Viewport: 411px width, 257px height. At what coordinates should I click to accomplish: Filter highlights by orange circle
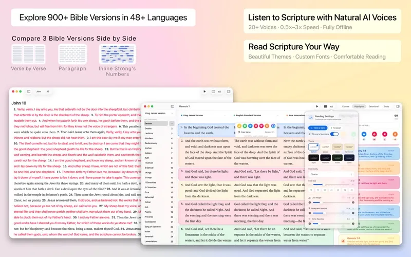pyautogui.click(x=395, y=134)
